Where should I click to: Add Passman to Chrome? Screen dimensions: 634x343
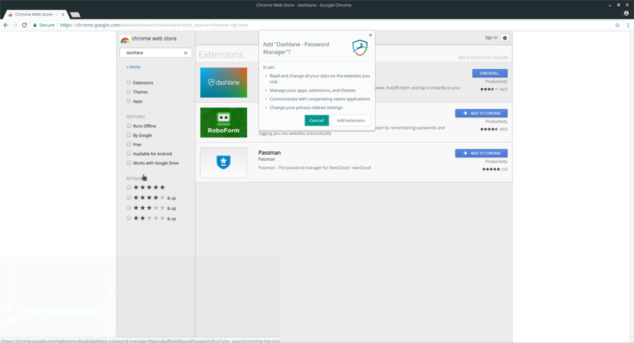coord(481,153)
